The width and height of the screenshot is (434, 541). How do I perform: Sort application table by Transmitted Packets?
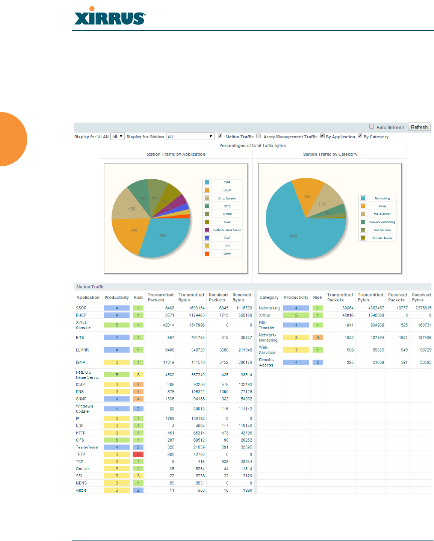[x=160, y=297]
